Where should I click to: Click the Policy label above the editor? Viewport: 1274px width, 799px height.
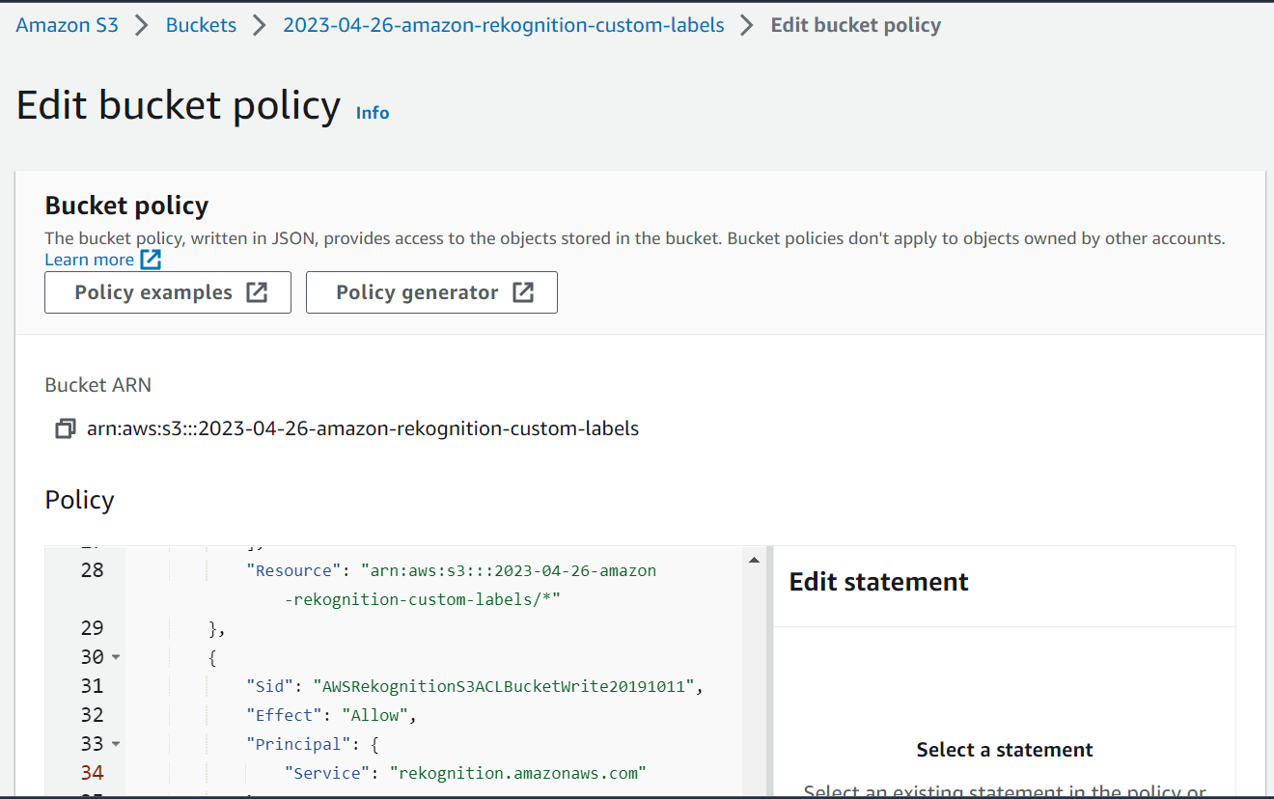79,500
